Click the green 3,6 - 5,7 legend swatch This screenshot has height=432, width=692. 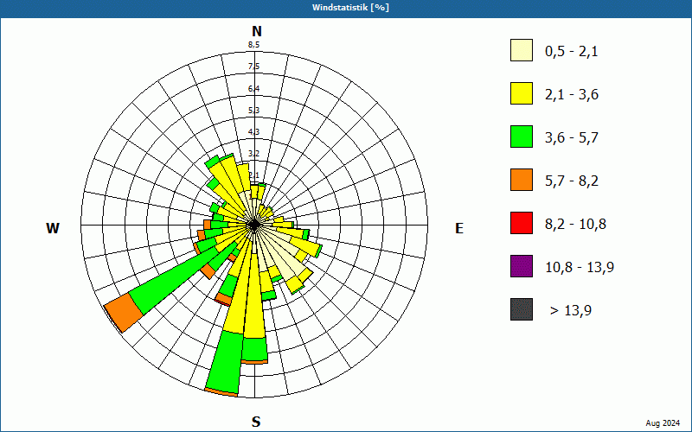(x=522, y=137)
